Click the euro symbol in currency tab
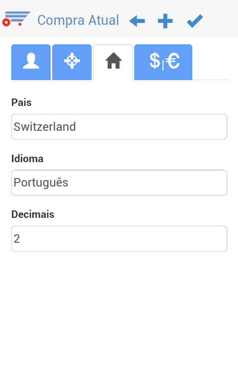This screenshot has width=238, height=378. tap(173, 61)
